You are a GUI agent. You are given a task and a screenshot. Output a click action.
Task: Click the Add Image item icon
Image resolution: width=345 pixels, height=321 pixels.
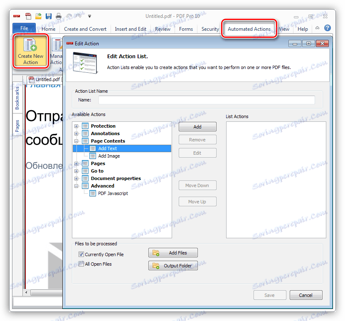93,156
